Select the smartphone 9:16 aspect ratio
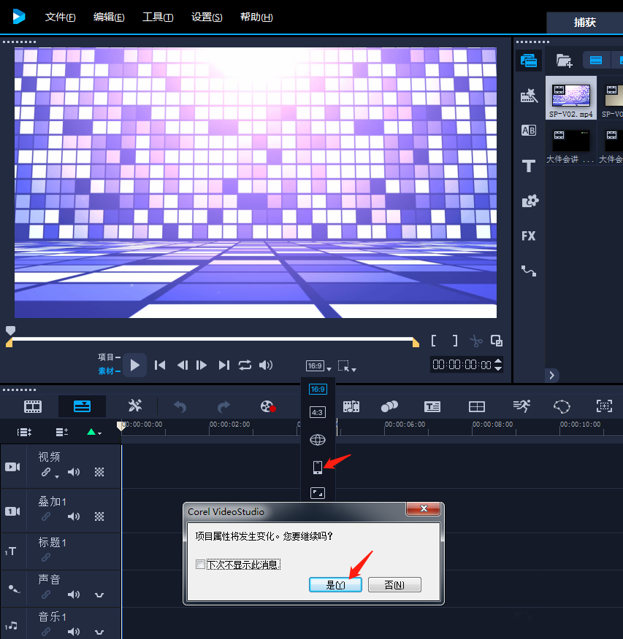Viewport: 623px width, 639px height. (317, 467)
